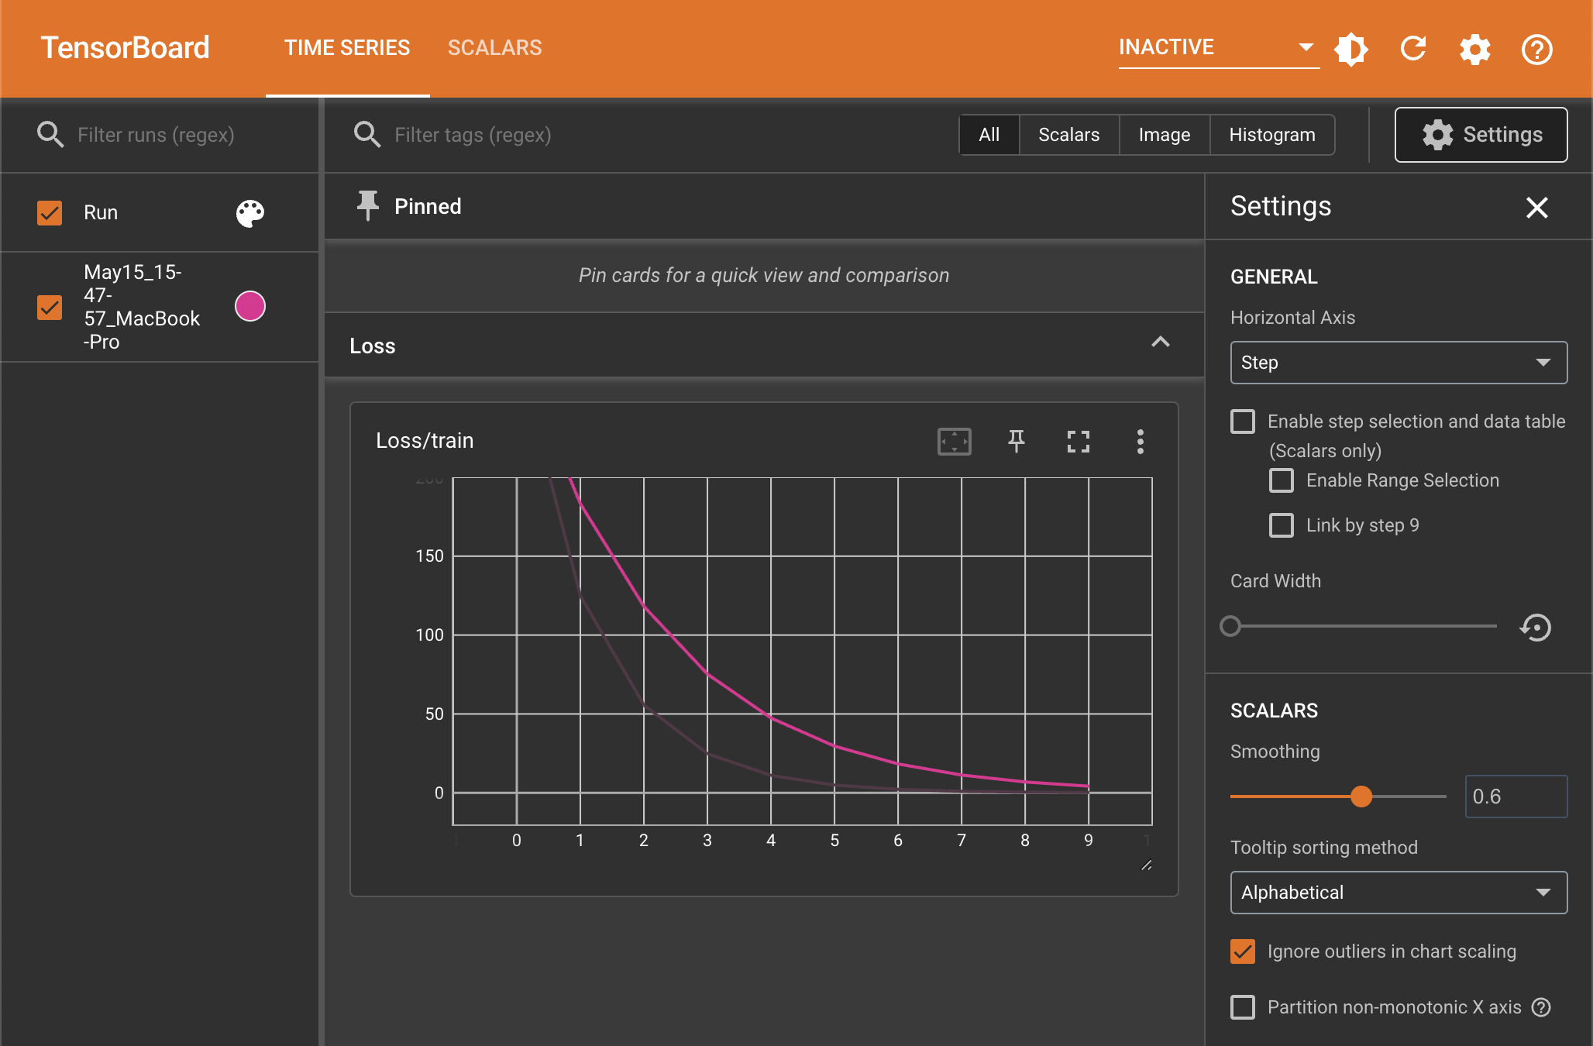Viewport: 1593px width, 1046px height.
Task: Pin the Loss/train card
Action: (1016, 441)
